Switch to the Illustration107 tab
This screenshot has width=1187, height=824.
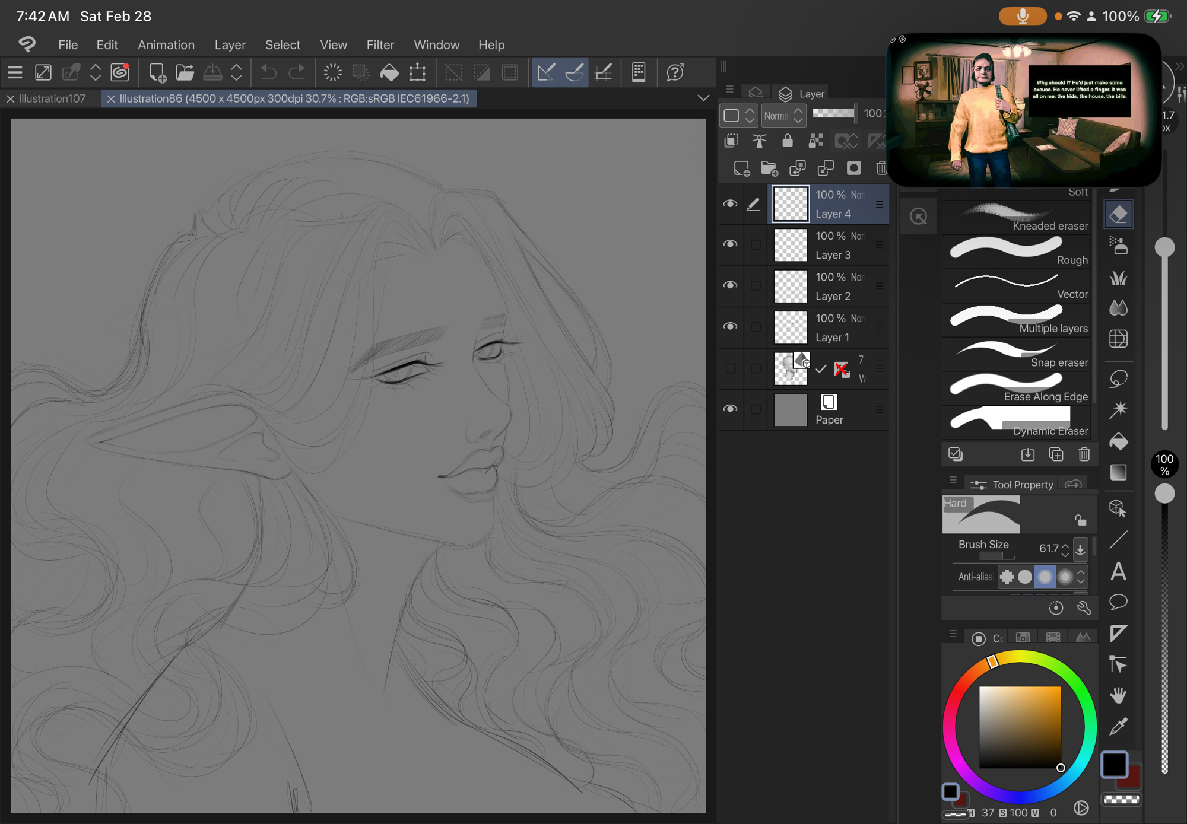click(x=52, y=98)
